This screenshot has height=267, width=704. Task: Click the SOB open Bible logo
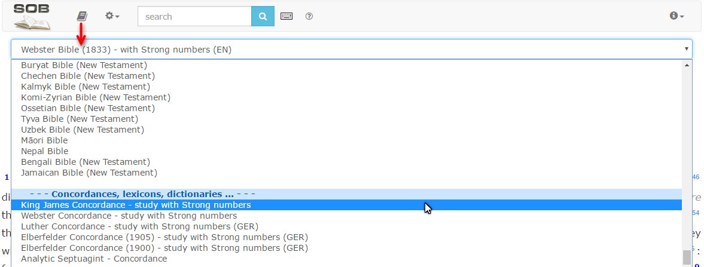pos(32,17)
